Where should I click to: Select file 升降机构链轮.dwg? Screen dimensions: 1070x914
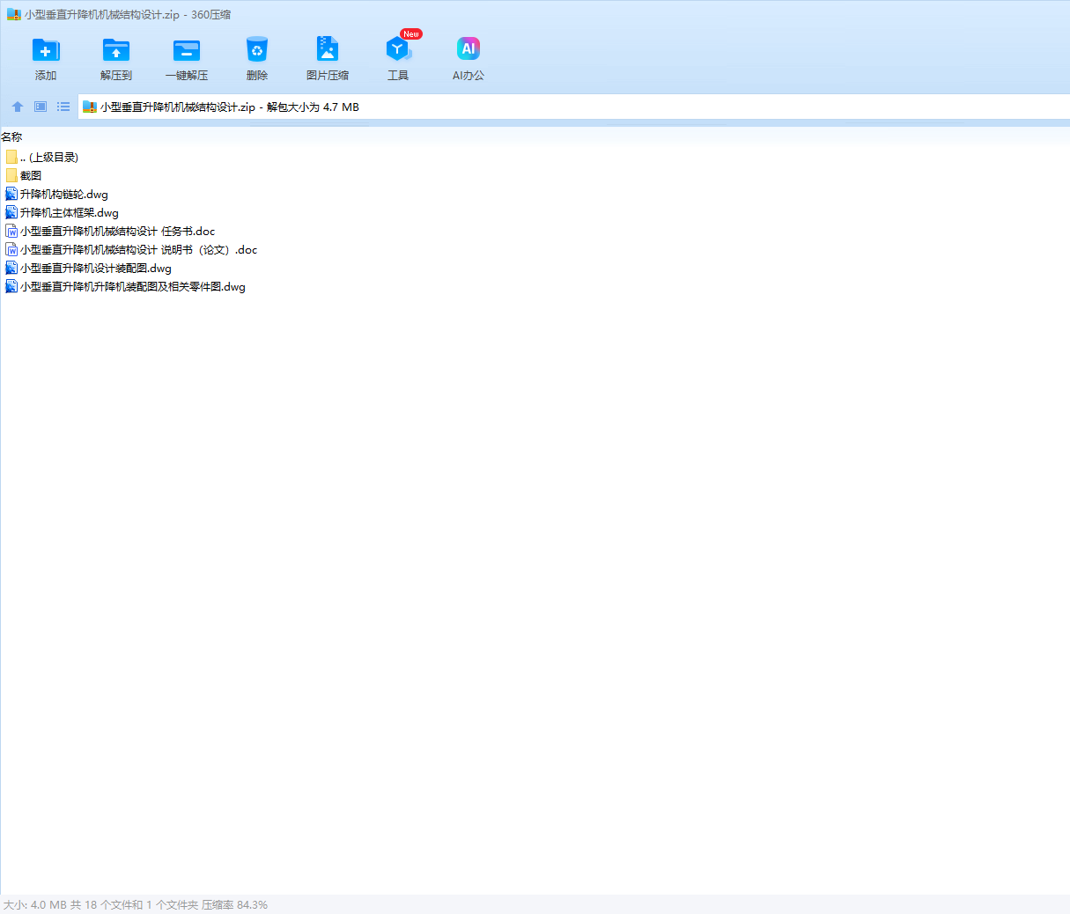pyautogui.click(x=64, y=195)
